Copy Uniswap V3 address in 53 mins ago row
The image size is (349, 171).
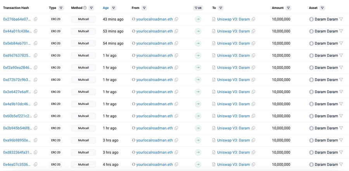click(x=253, y=31)
